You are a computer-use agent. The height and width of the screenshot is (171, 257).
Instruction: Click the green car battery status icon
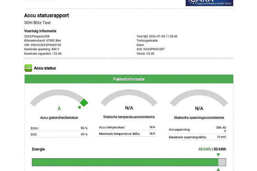28,68
